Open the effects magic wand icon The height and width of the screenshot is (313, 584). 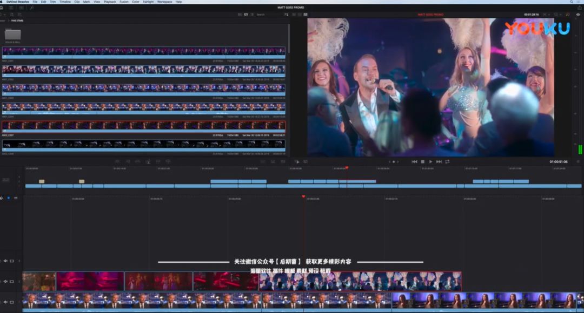tap(32, 8)
